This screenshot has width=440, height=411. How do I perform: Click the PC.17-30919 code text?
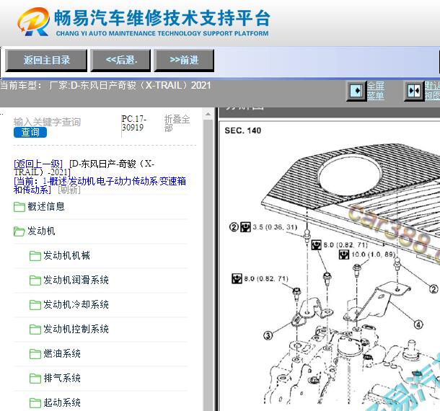click(134, 123)
